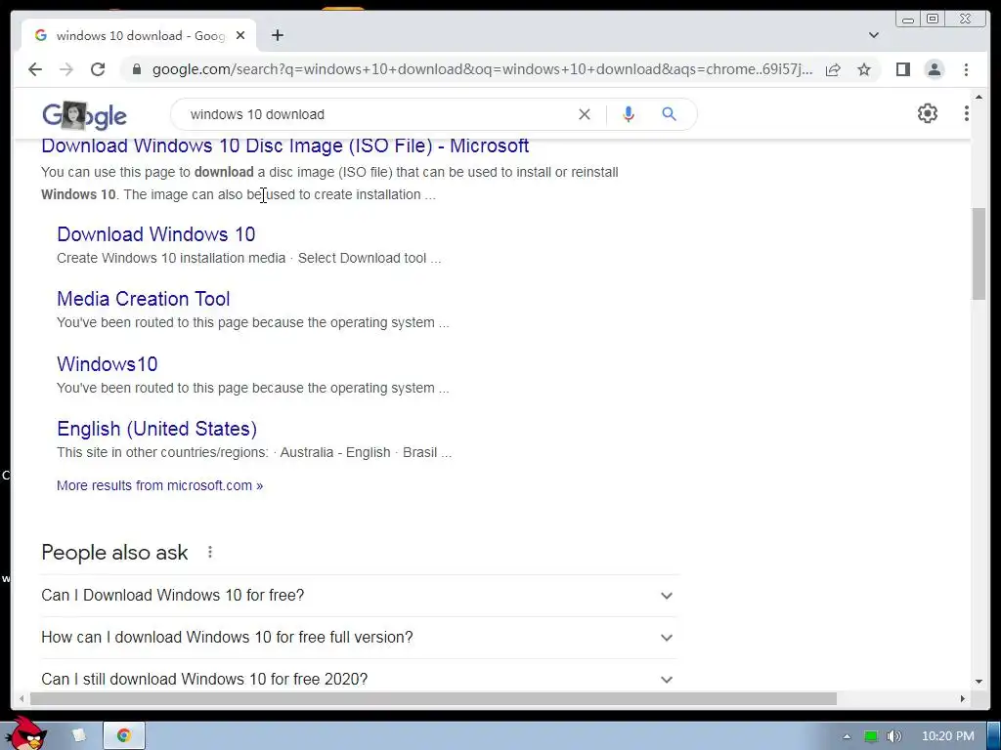The width and height of the screenshot is (1001, 750).
Task: Open the volume speaker icon
Action: 894,736
